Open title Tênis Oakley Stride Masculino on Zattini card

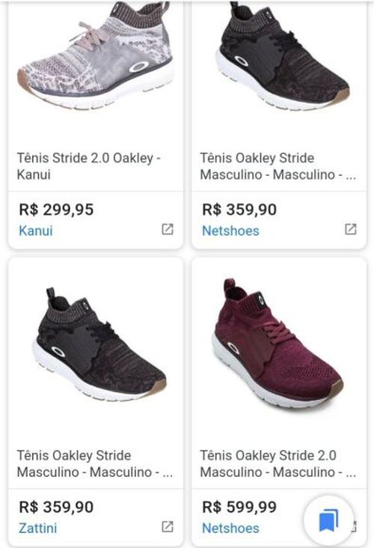[x=95, y=463]
